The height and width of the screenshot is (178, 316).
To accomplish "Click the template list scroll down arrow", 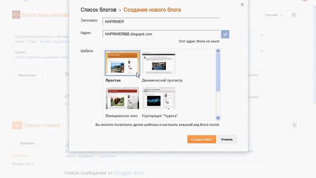I will [218, 118].
